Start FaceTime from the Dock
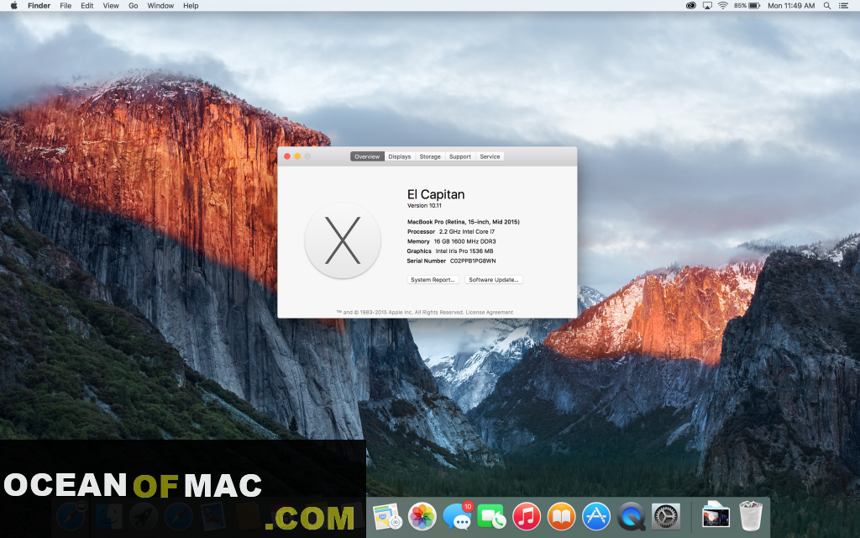This screenshot has width=860, height=538. click(491, 517)
